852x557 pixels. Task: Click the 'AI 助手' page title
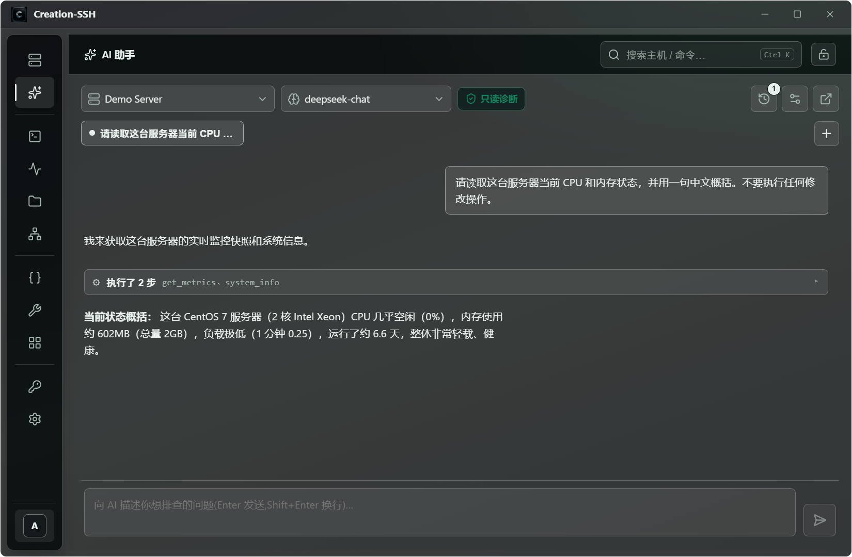point(118,55)
